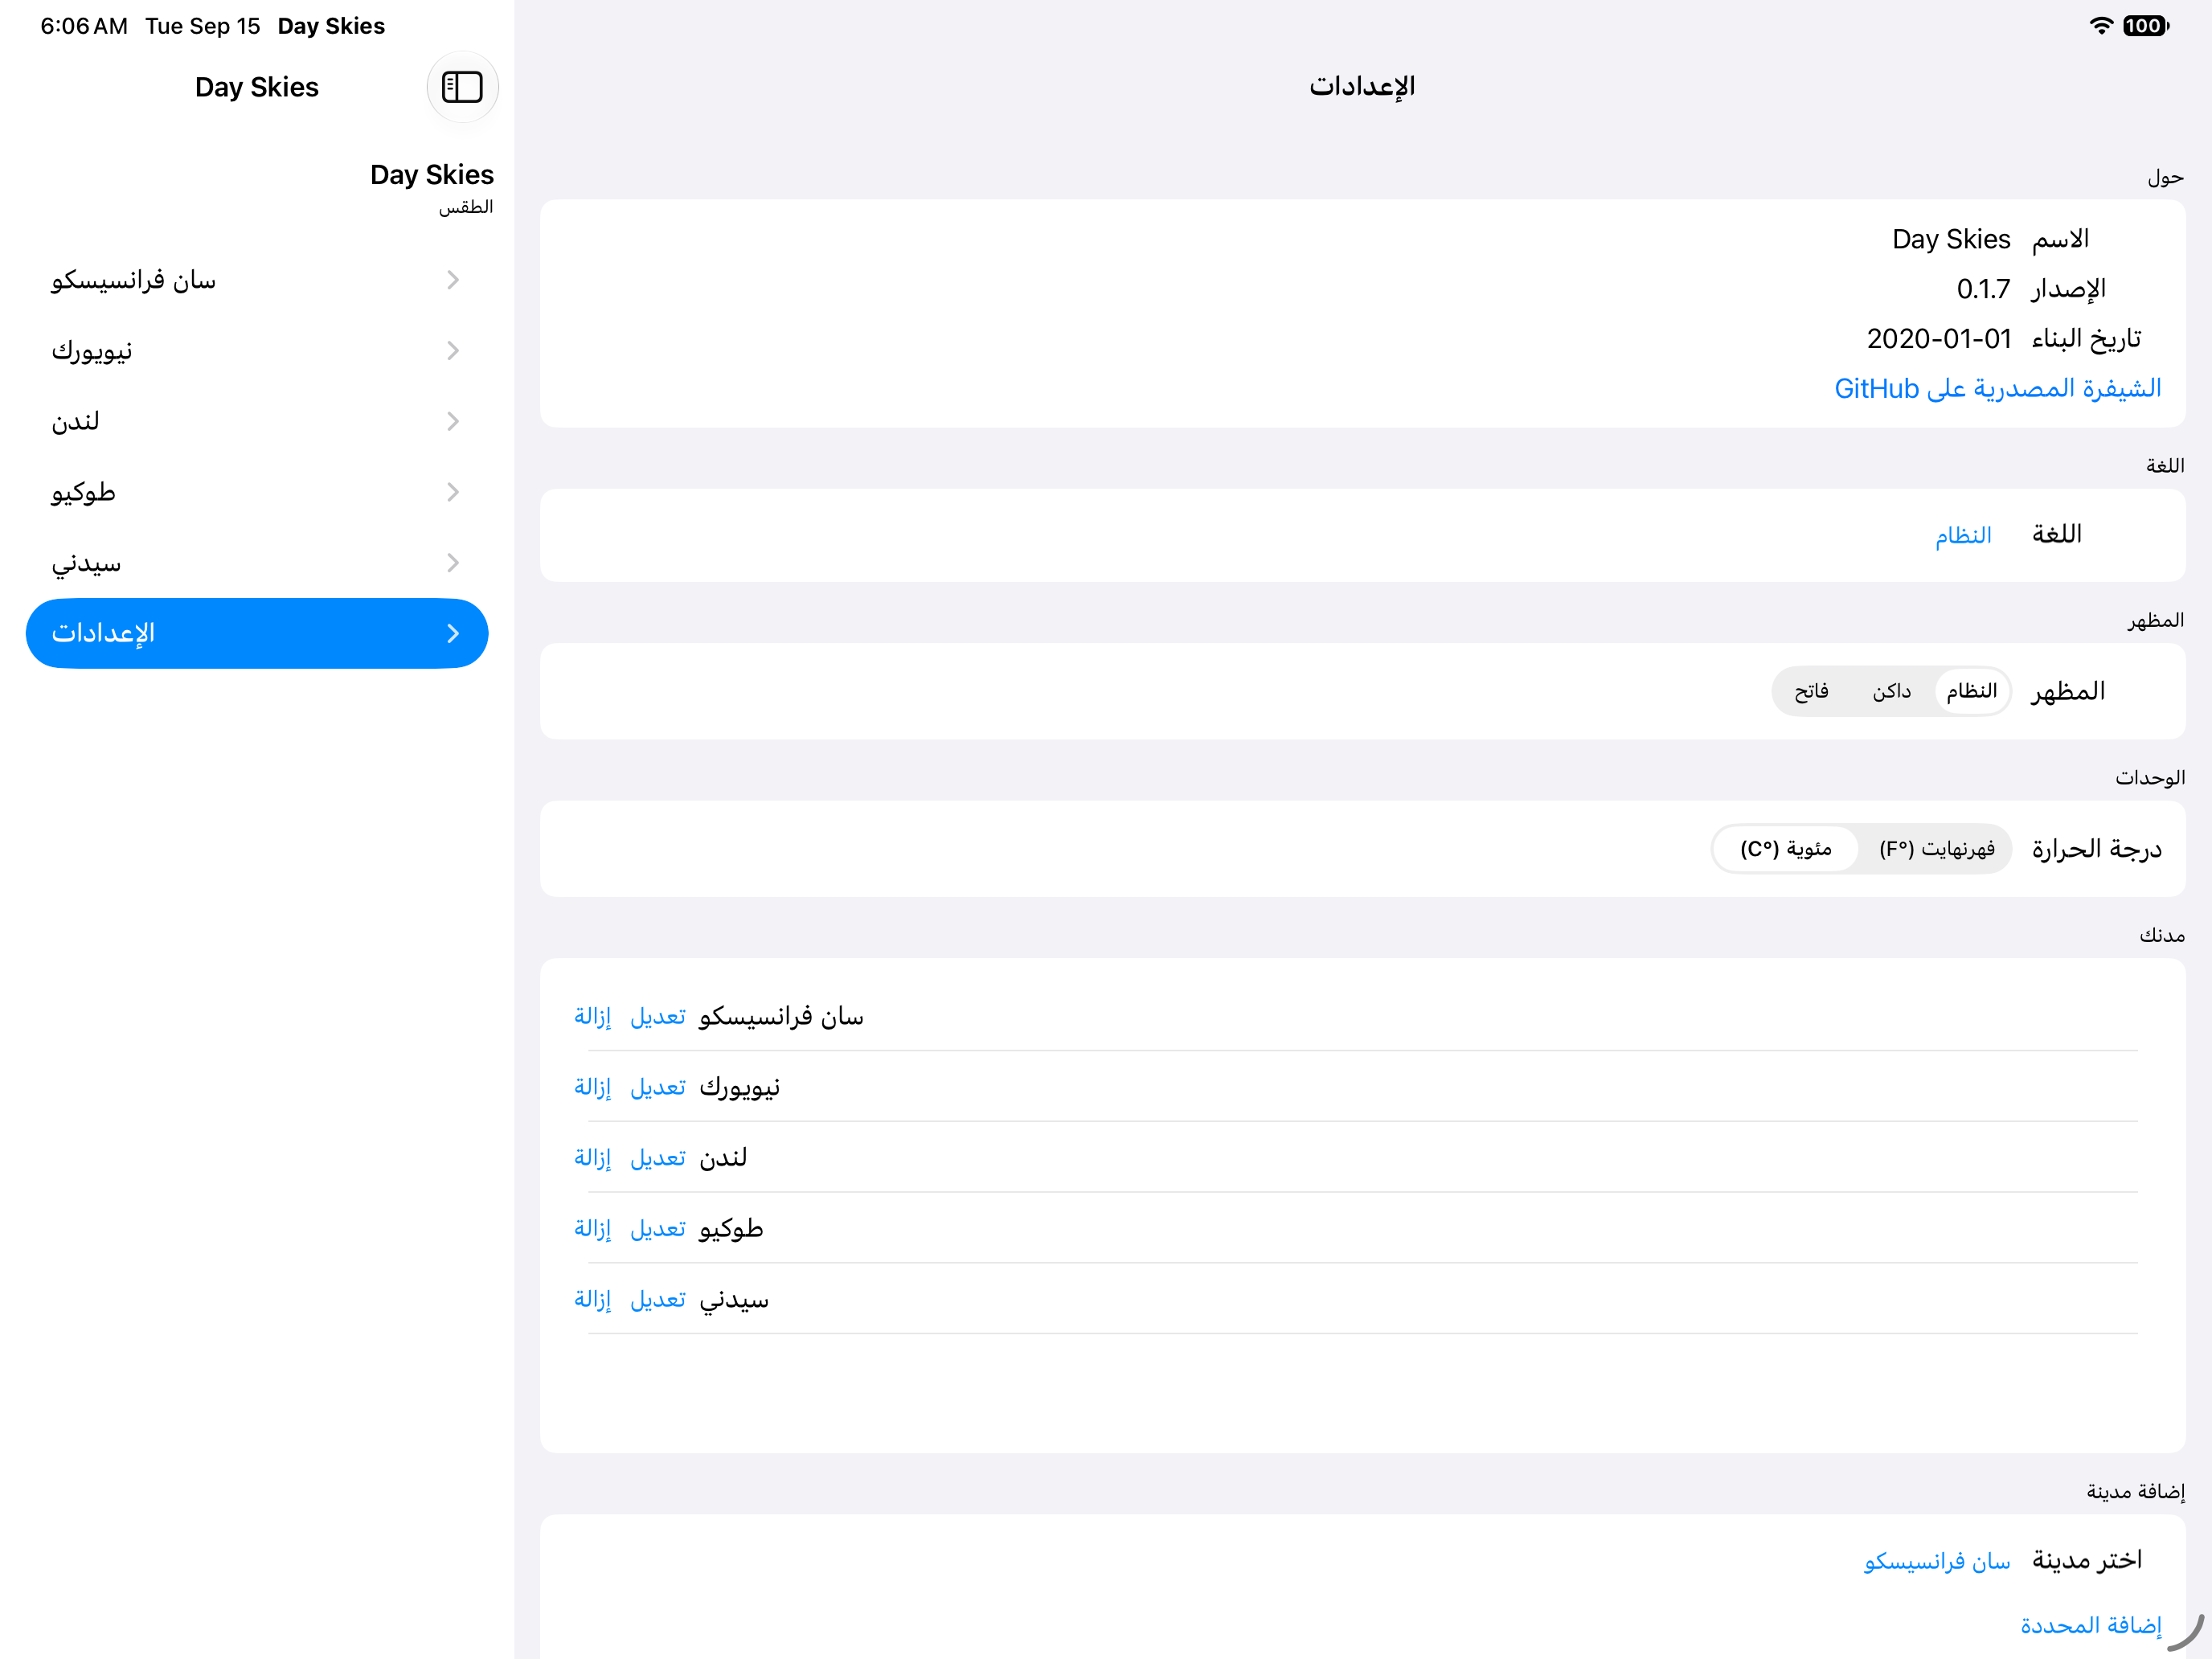The height and width of the screenshot is (1659, 2212).
Task: Tap the درجة الحرارة label
Action: [x=2097, y=850]
